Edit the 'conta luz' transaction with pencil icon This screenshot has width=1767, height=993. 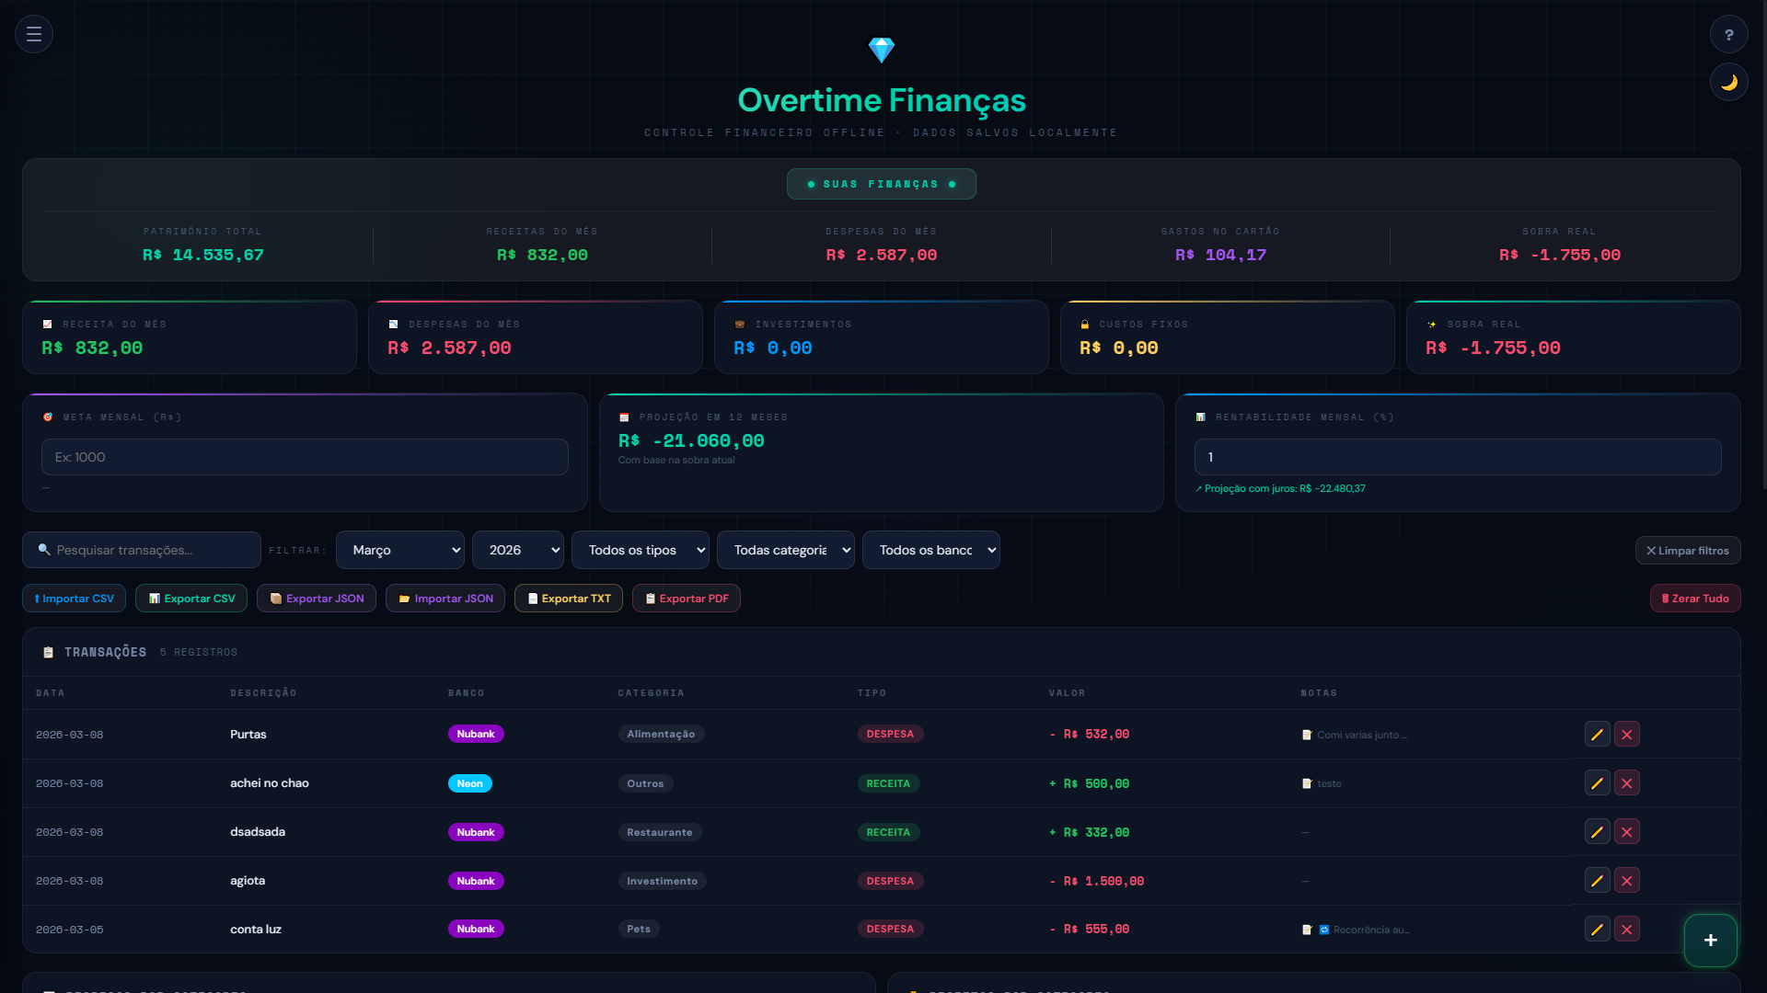click(x=1596, y=929)
